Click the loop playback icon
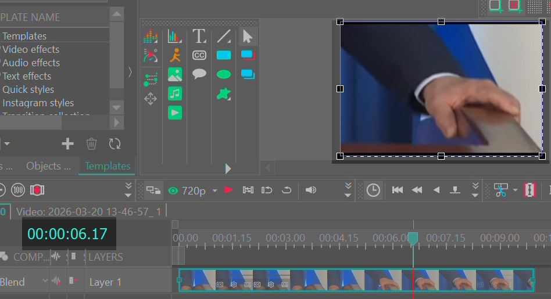The height and width of the screenshot is (299, 551). [x=267, y=190]
